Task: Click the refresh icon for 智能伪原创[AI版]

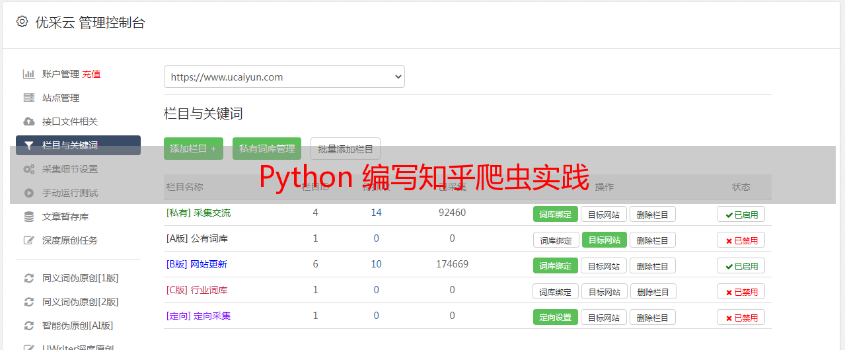Action: coord(29,326)
